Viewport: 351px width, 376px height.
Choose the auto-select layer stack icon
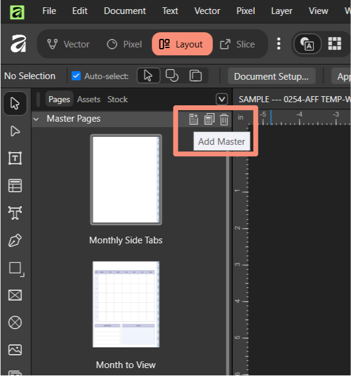pyautogui.click(x=196, y=76)
